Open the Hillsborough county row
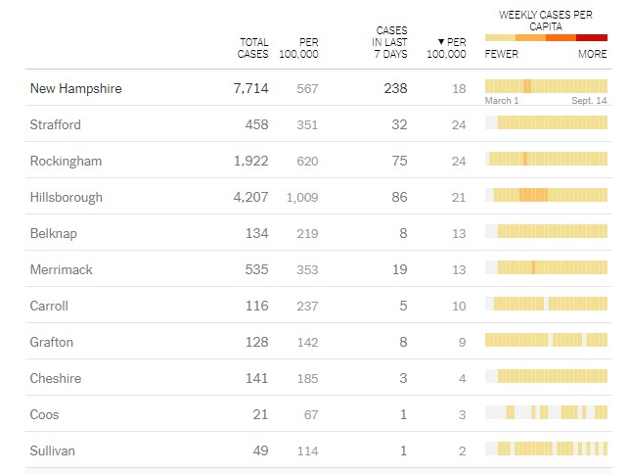 click(67, 198)
